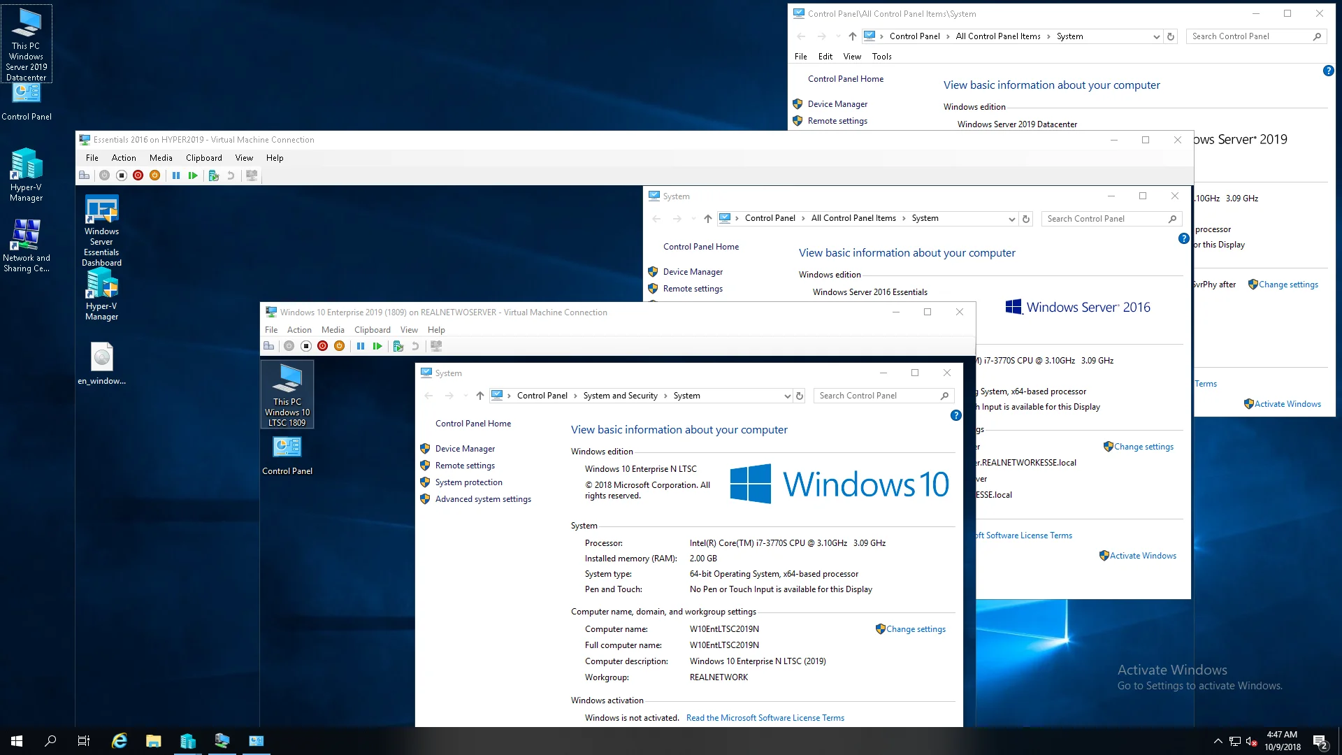Select System protection in the left sidebar
The width and height of the screenshot is (1342, 755).
(x=468, y=482)
